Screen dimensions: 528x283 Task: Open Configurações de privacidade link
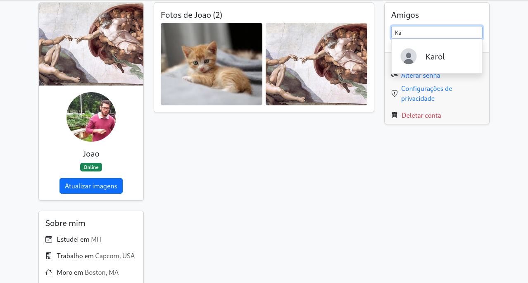pos(426,94)
